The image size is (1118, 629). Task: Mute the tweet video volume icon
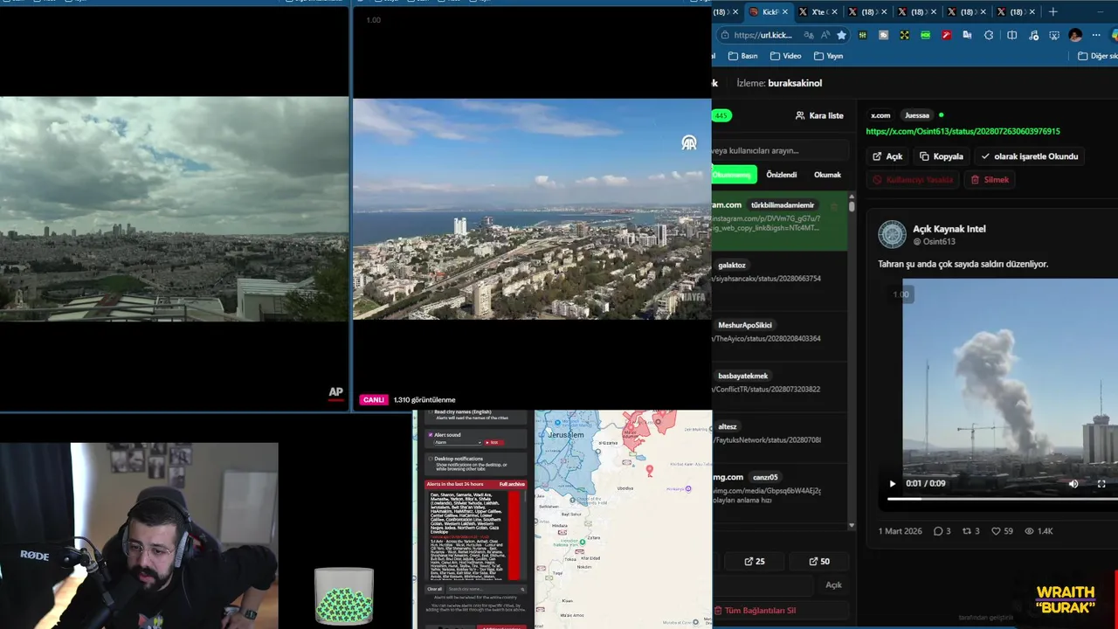[1073, 483]
